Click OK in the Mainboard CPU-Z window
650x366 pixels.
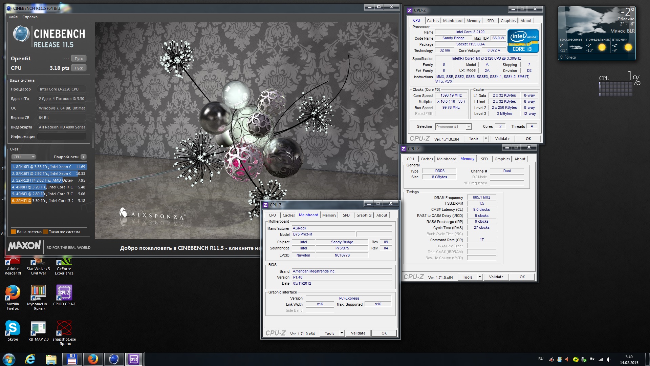pyautogui.click(x=384, y=333)
